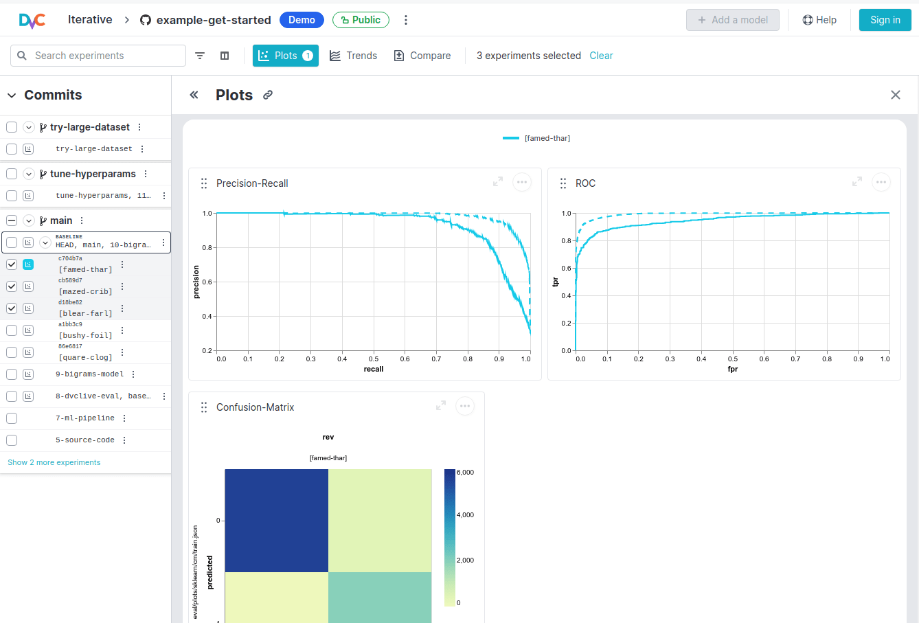
Task: Click the cyan plot icon next to famed-thar
Action: [x=27, y=264]
